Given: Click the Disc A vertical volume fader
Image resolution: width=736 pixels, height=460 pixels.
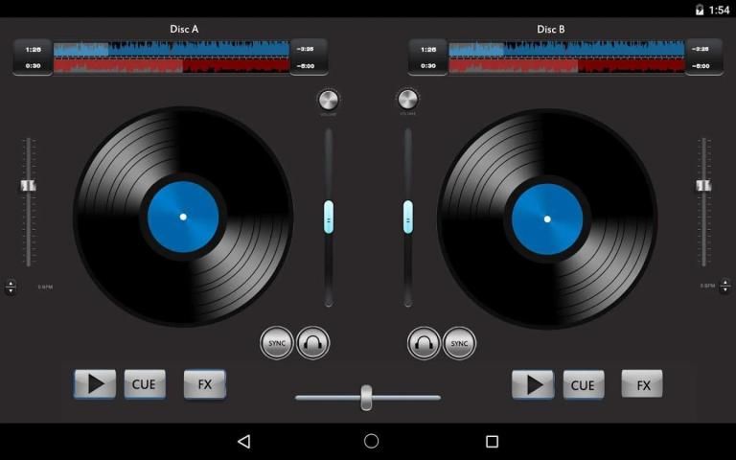Looking at the screenshot, I should pyautogui.click(x=329, y=217).
